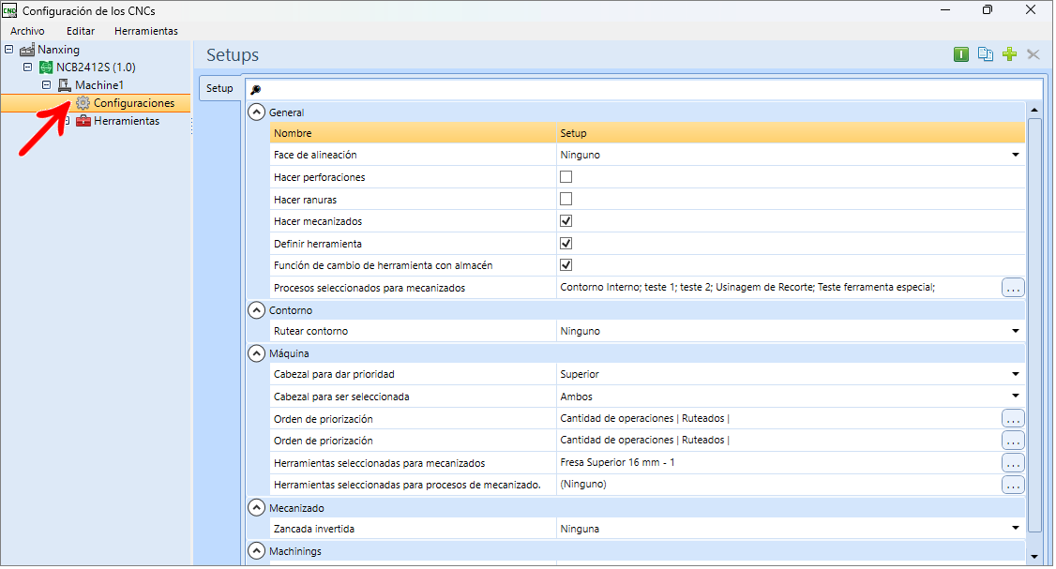Click the scrollbar down arrow
The height and width of the screenshot is (569, 1056).
tap(1034, 557)
